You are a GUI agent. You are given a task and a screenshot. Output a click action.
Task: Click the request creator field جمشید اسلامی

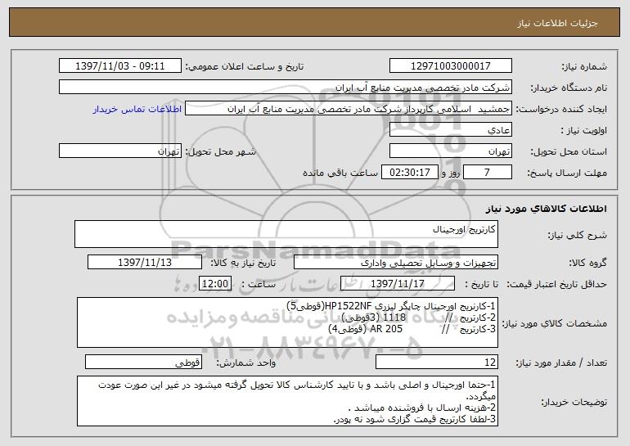coord(349,109)
